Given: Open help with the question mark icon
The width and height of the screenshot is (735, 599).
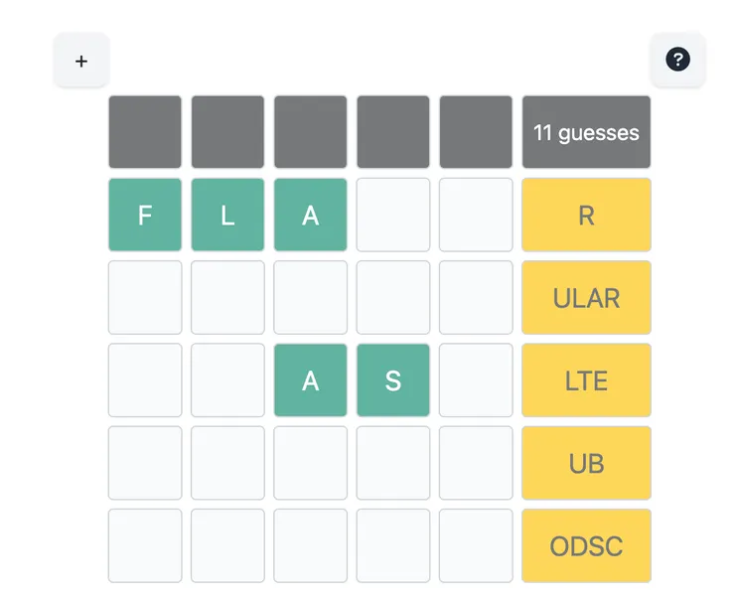Looking at the screenshot, I should pos(677,61).
